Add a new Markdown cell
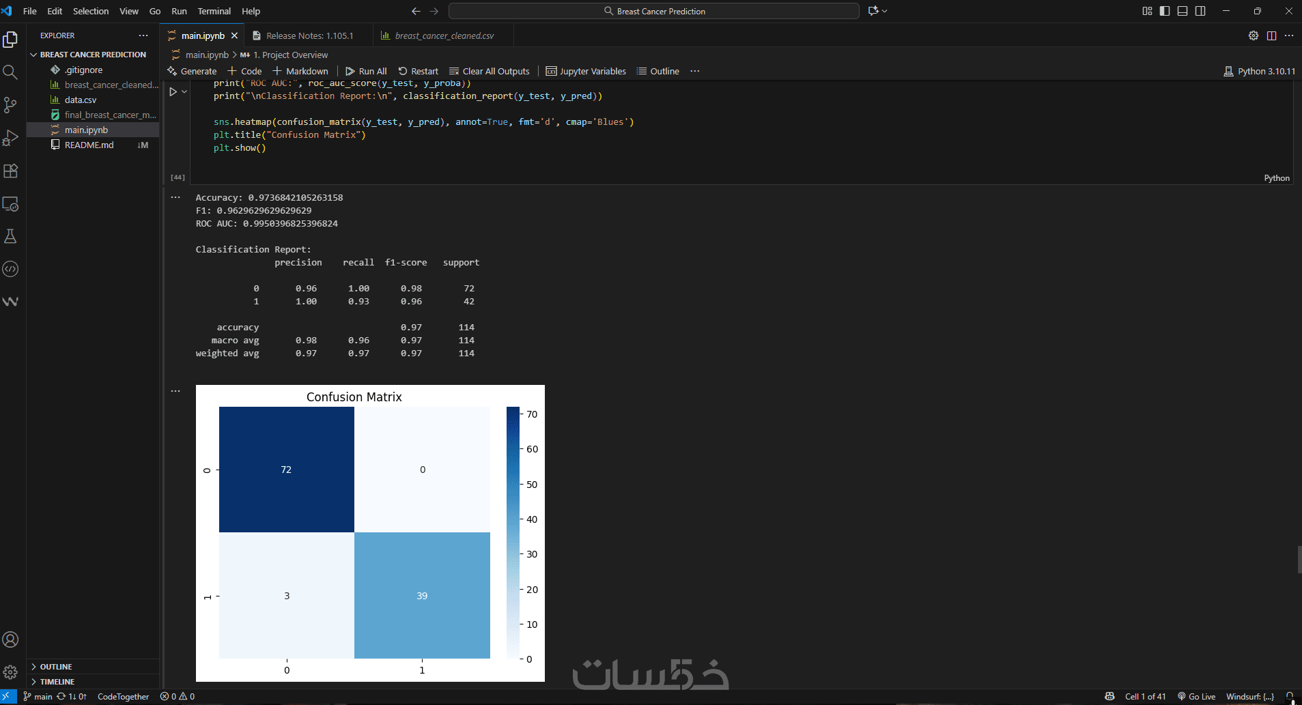Image resolution: width=1302 pixels, height=705 pixels. point(300,71)
